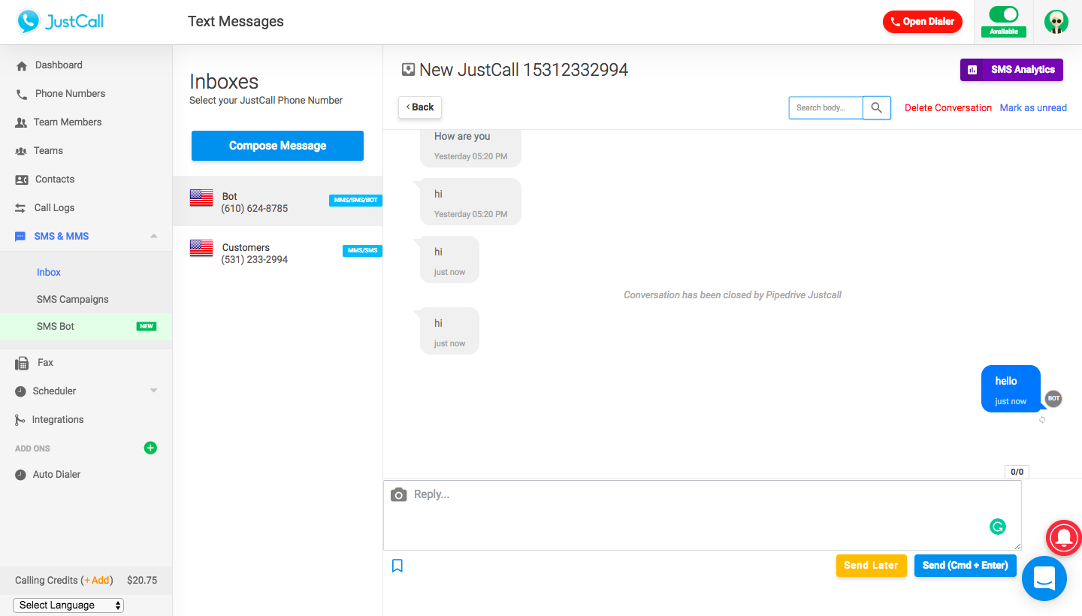This screenshot has width=1082, height=616.
Task: Open Inbox under SMS & MMS
Action: pos(49,273)
